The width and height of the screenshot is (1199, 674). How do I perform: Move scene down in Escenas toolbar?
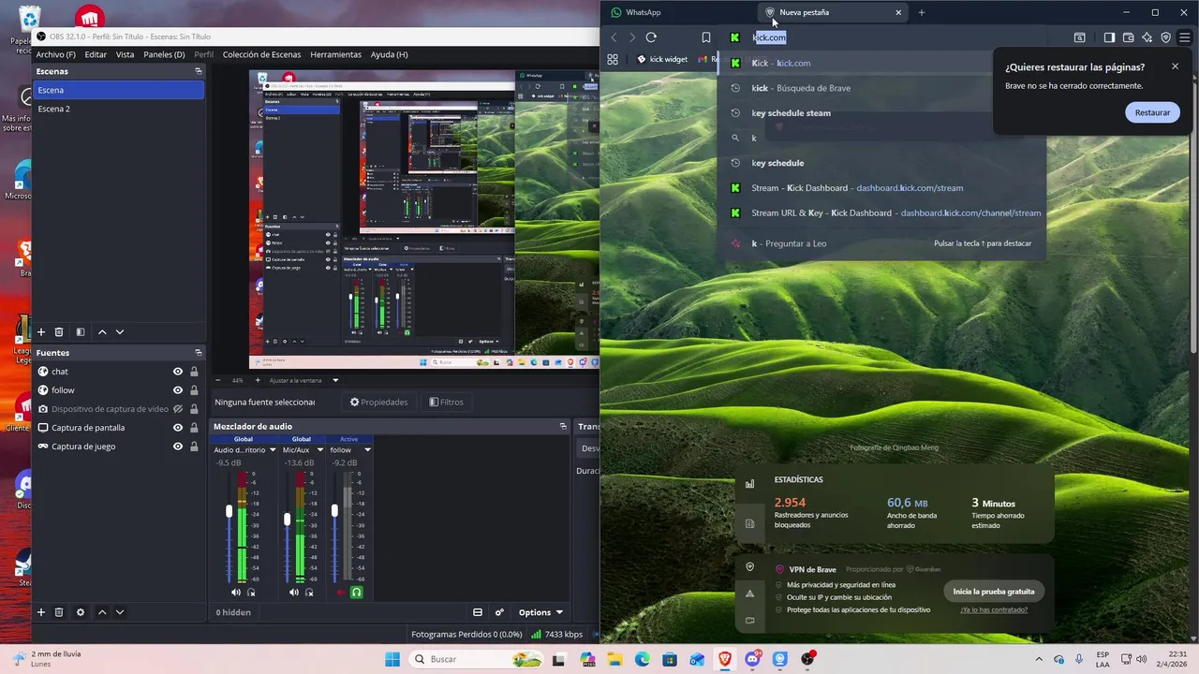120,331
